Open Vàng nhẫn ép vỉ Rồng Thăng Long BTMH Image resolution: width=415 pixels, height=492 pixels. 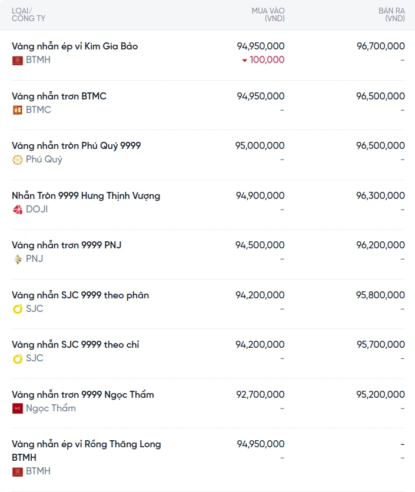[87, 451]
